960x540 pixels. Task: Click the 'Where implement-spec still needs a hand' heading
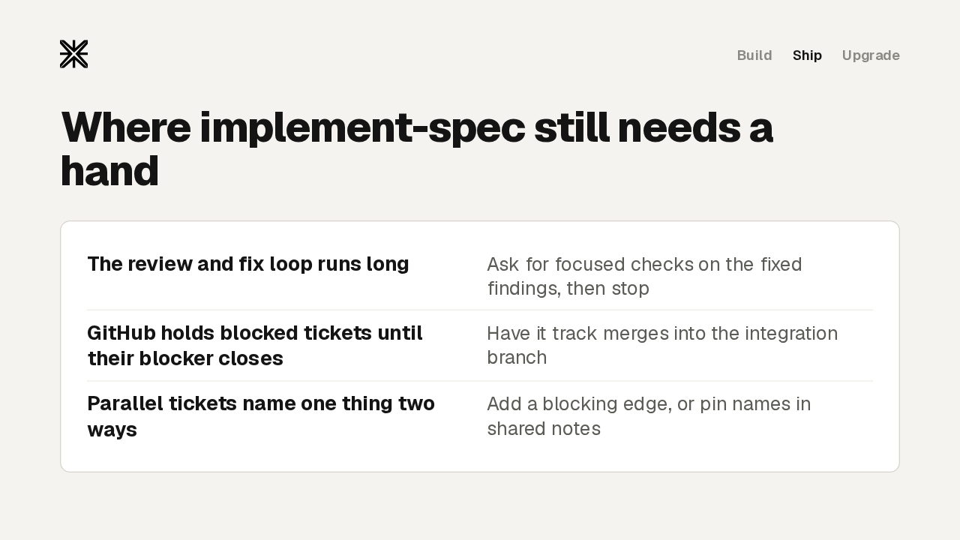click(x=416, y=148)
